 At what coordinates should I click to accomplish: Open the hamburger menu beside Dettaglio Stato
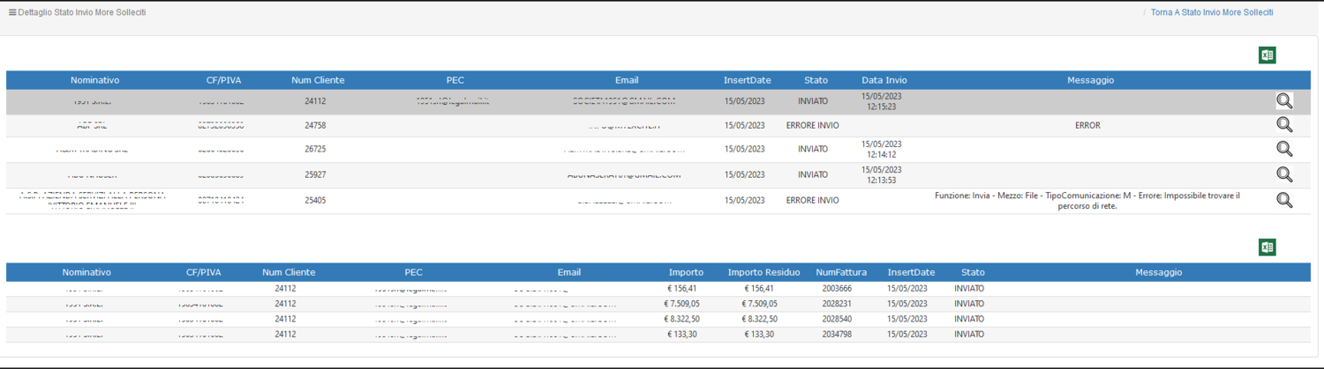click(x=12, y=12)
